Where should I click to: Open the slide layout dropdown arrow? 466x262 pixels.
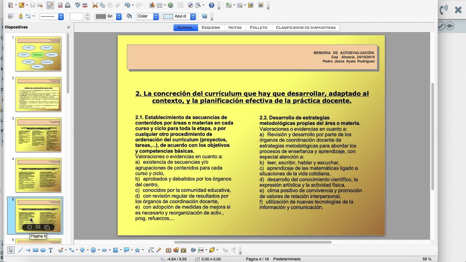[x=245, y=5]
